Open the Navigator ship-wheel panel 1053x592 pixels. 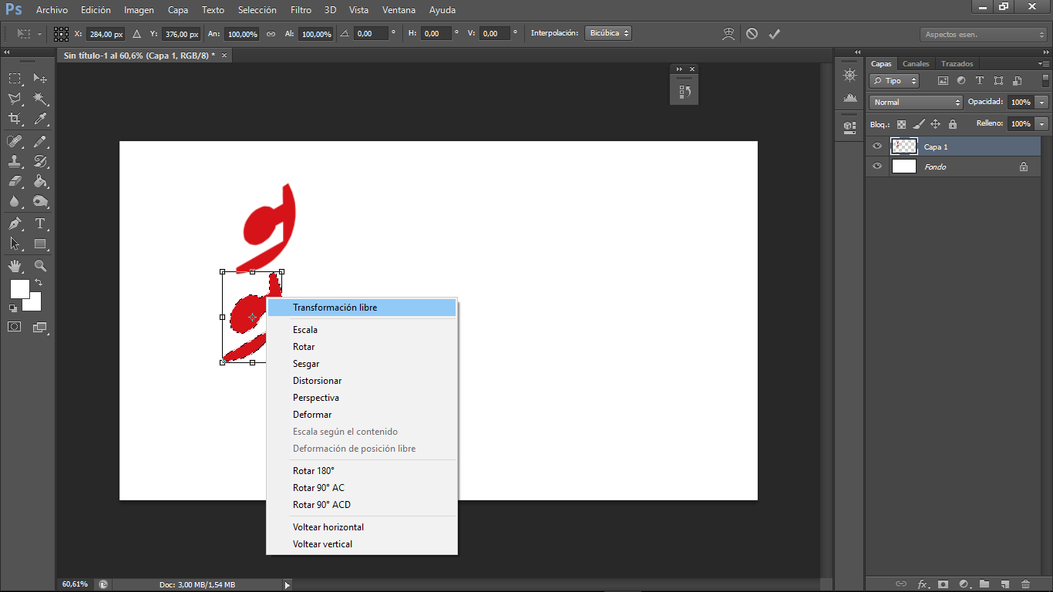pos(850,75)
